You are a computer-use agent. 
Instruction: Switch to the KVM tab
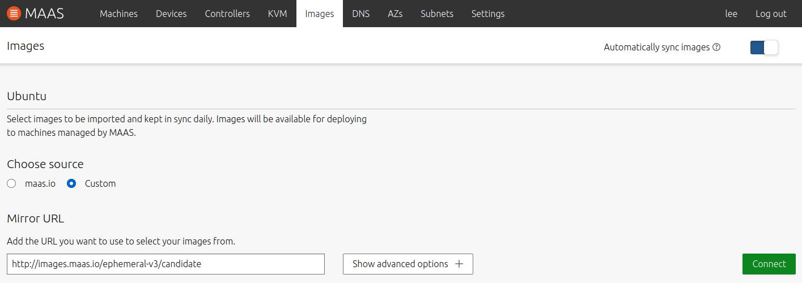coord(277,14)
